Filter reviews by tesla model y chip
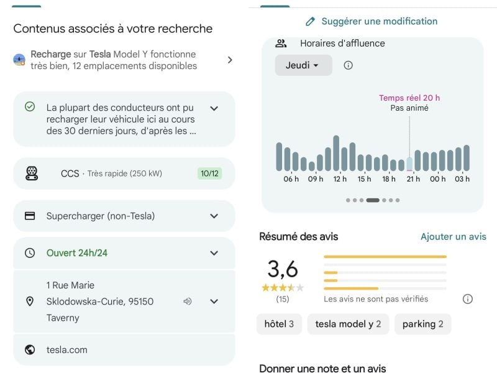497x373 pixels. pos(348,324)
